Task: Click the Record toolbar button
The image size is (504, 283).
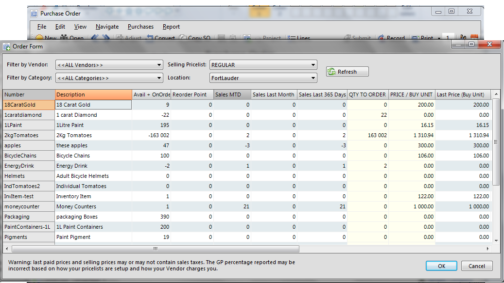Action: click(x=392, y=38)
